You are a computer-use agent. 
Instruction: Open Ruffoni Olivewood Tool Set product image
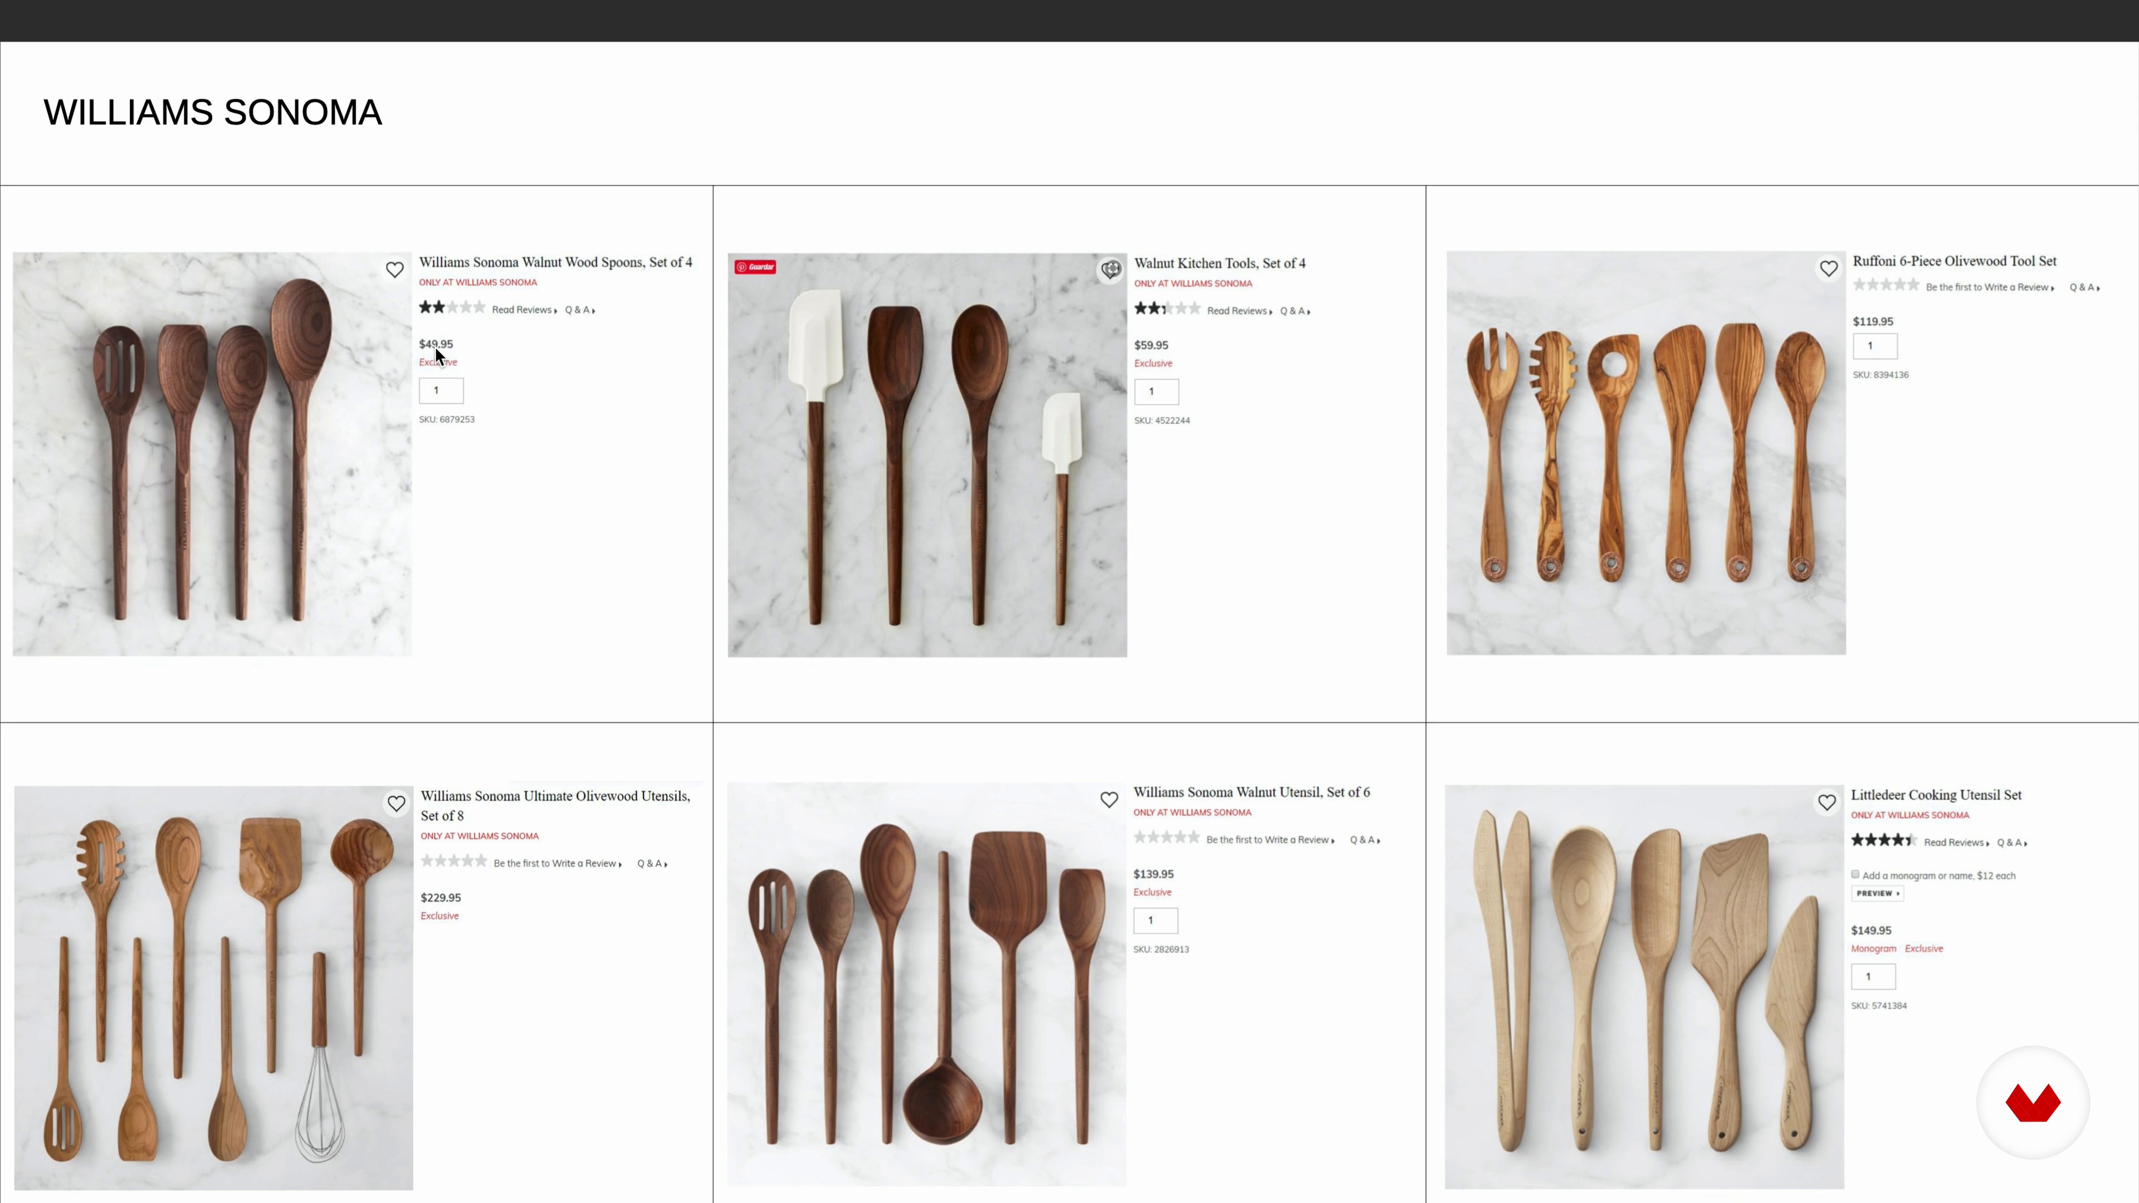(x=1646, y=453)
